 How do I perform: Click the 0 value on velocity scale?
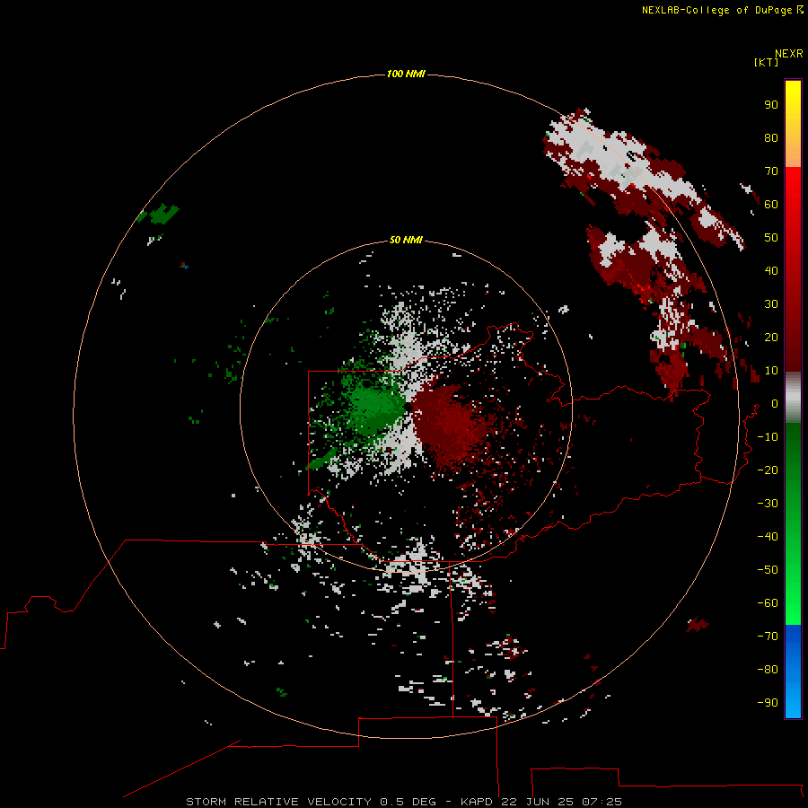point(775,403)
